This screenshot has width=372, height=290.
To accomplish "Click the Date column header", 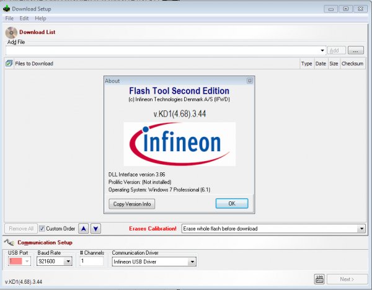I will [321, 64].
